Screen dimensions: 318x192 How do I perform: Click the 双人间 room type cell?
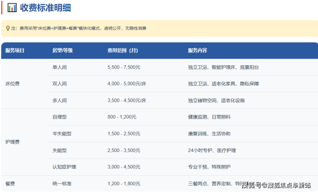(59, 84)
